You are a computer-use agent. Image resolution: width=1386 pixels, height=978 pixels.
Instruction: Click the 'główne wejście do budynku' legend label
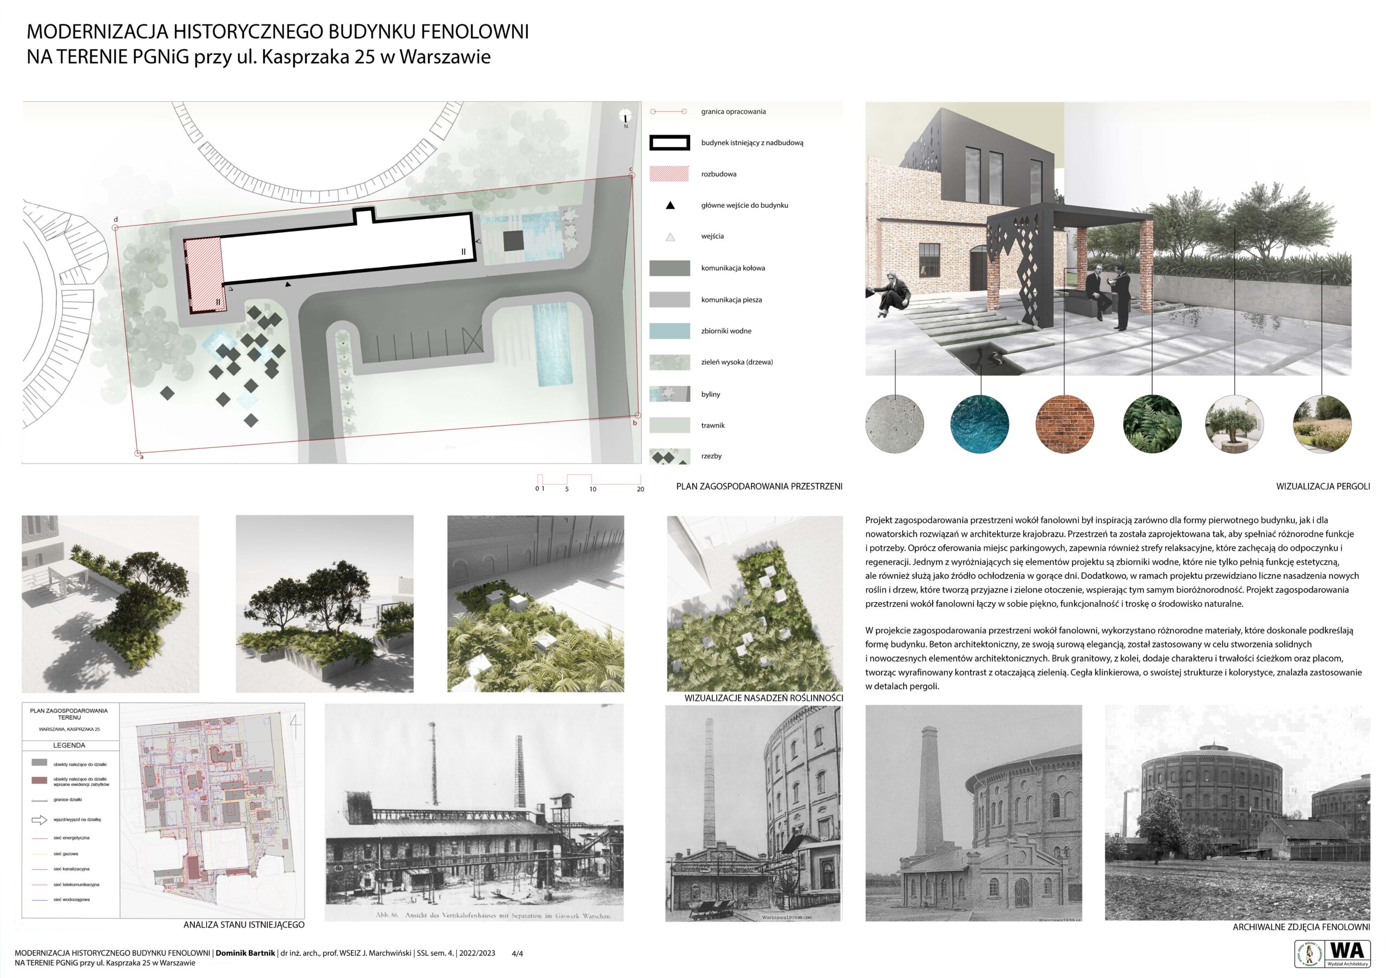[745, 206]
